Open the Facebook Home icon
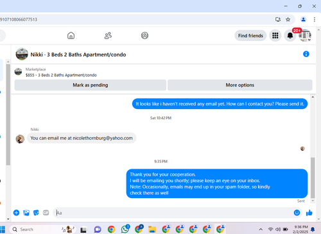Image resolution: width=321 pixels, height=234 pixels. 71,35
